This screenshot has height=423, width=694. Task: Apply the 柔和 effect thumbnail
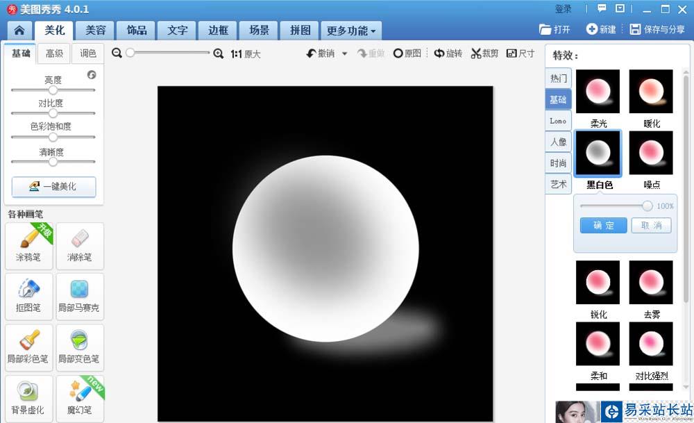598,344
